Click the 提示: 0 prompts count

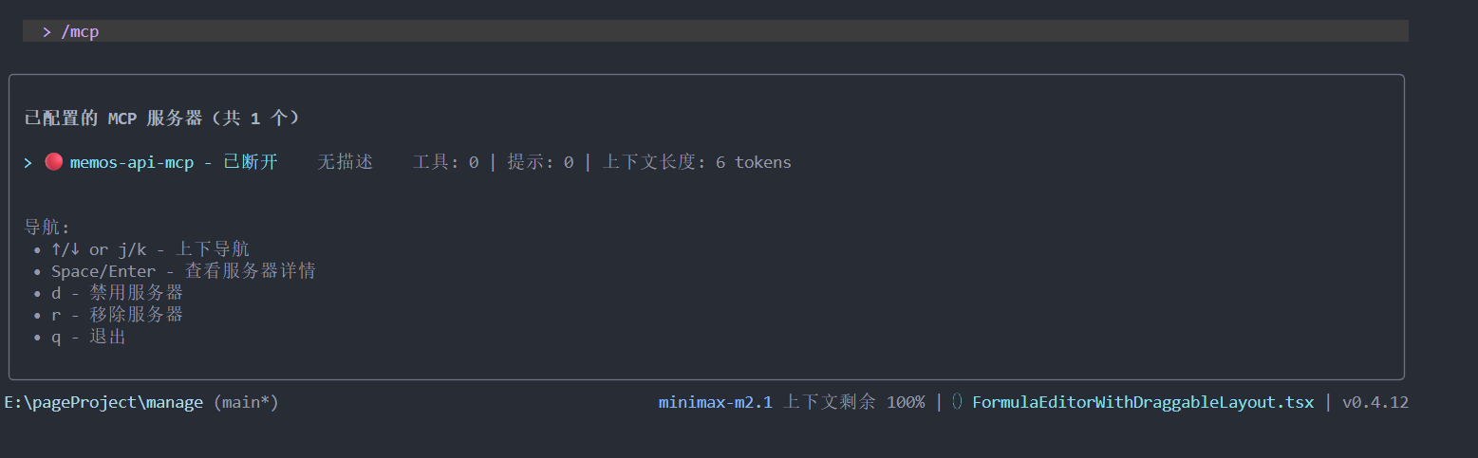(540, 162)
